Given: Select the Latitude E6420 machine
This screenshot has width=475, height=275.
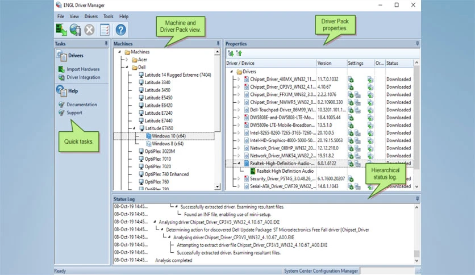Looking at the screenshot, I should pos(159,105).
